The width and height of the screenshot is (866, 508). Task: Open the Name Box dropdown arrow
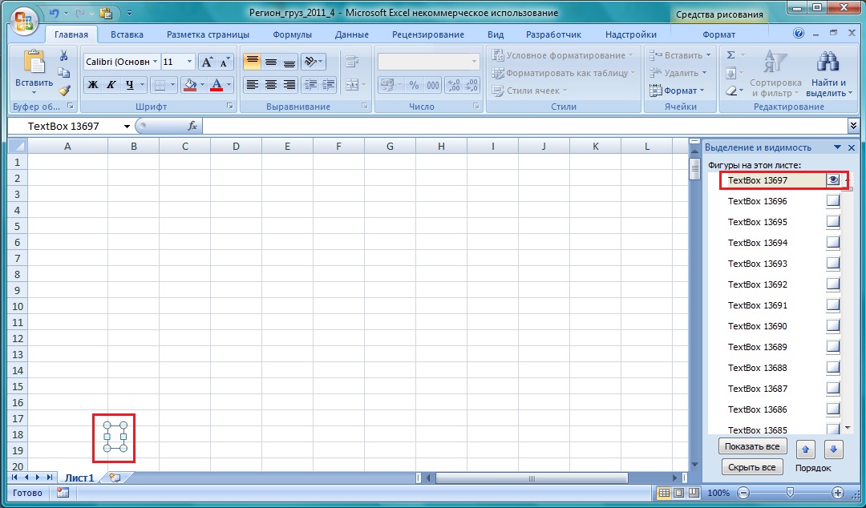(x=127, y=127)
